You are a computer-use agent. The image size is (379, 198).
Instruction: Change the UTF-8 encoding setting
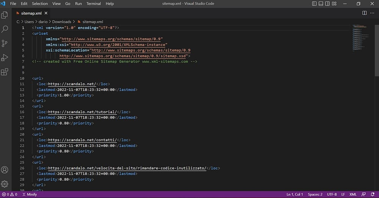(x=332, y=194)
